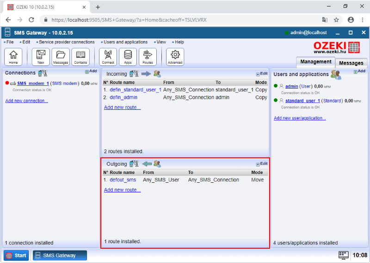Open the standard_user_1 link
370x263 pixels.
coord(302,101)
